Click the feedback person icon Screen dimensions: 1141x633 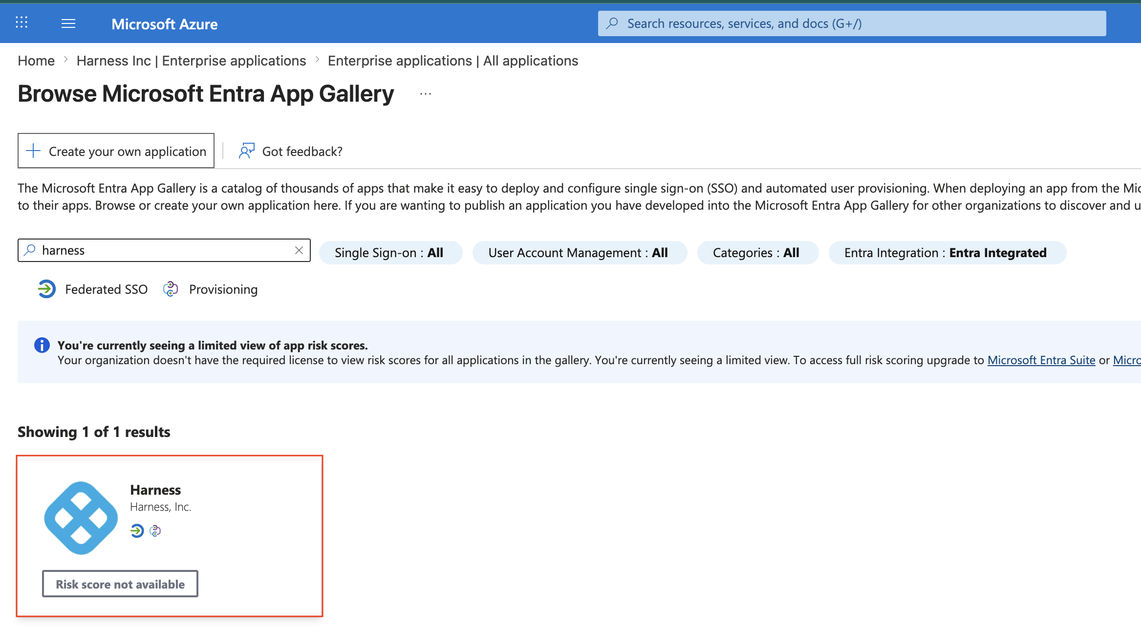tap(247, 151)
